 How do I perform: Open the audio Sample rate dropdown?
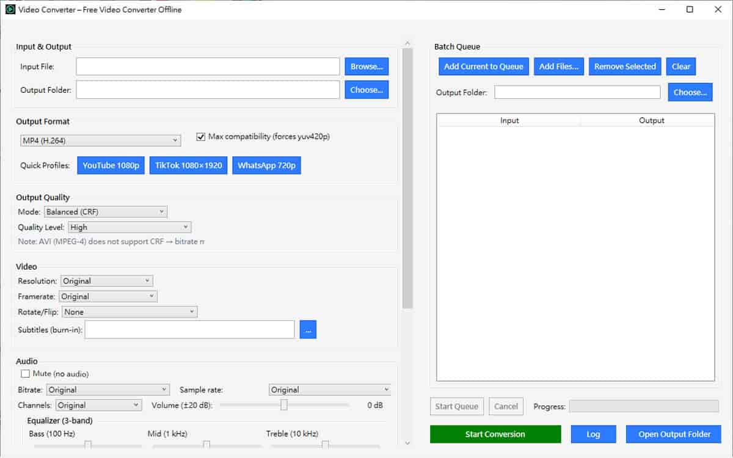329,390
